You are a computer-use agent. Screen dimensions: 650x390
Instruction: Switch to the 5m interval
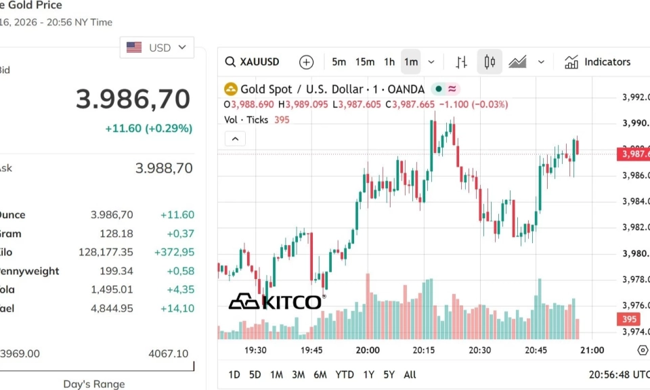click(x=339, y=62)
